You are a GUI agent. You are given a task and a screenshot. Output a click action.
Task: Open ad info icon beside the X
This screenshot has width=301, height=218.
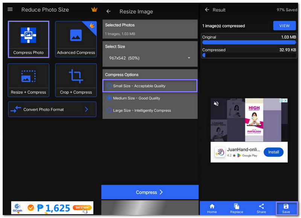tap(281, 100)
